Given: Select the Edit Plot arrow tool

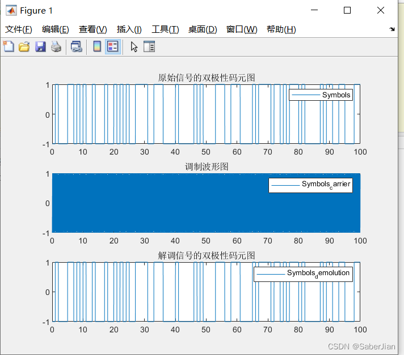Looking at the screenshot, I should coord(134,47).
